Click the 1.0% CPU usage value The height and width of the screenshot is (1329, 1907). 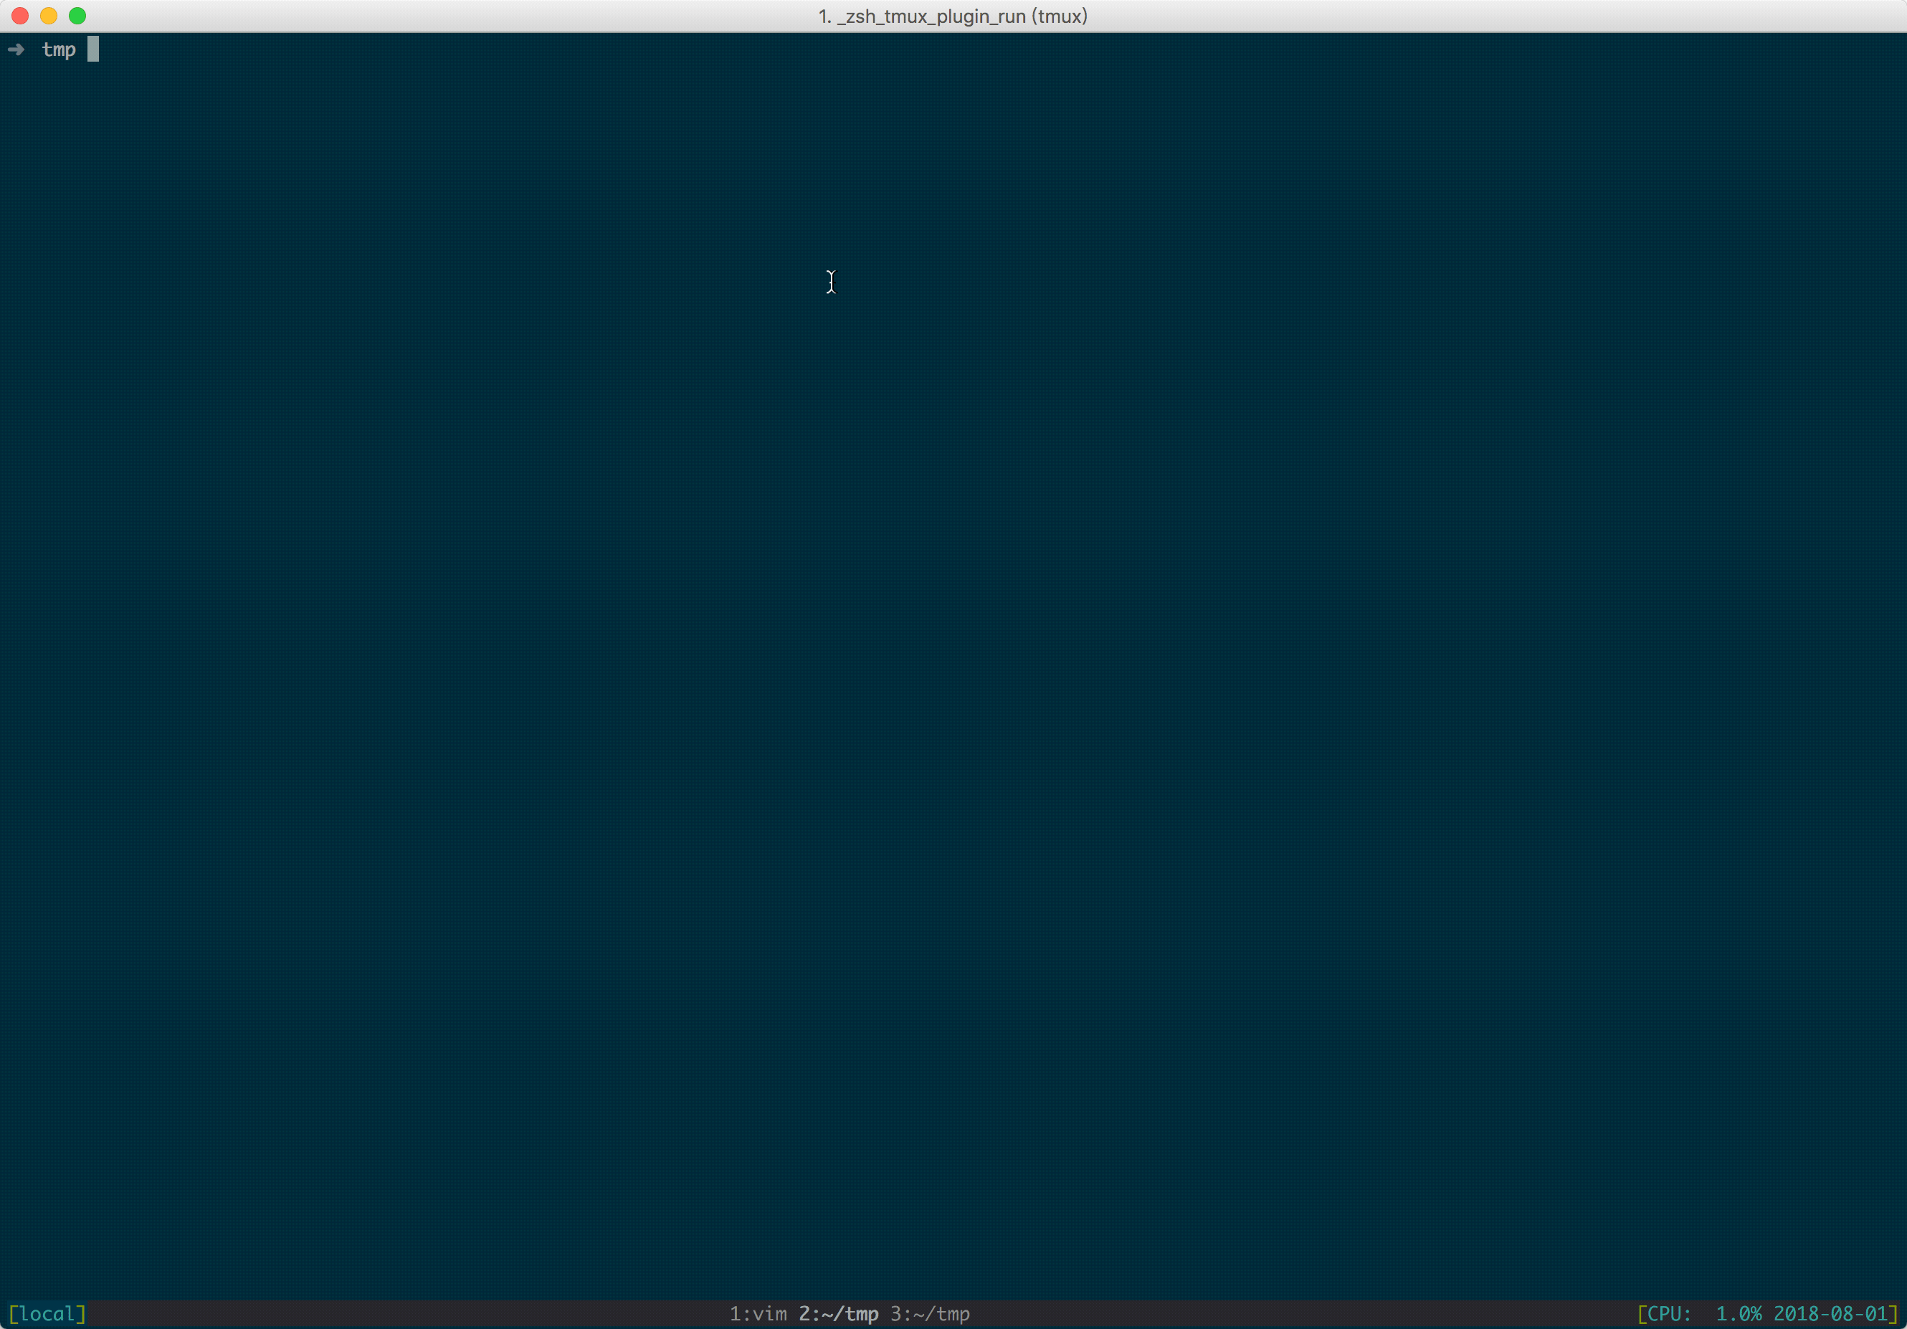(1739, 1314)
